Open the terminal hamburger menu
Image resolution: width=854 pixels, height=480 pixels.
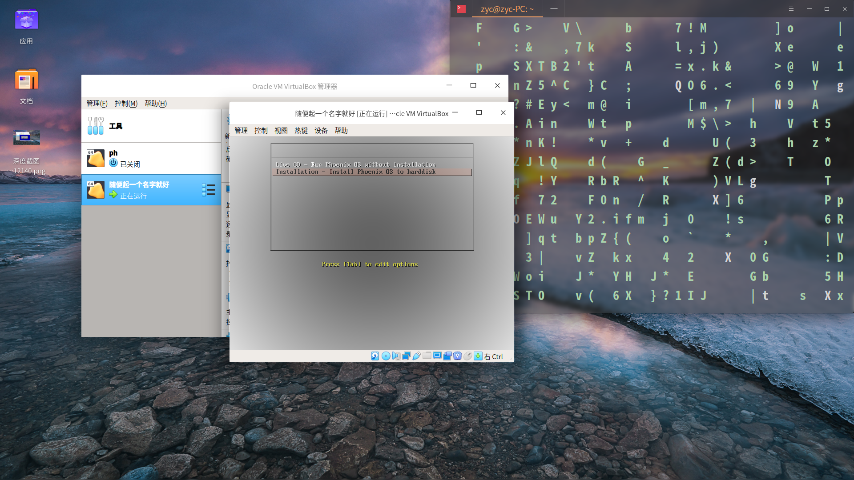pos(791,9)
